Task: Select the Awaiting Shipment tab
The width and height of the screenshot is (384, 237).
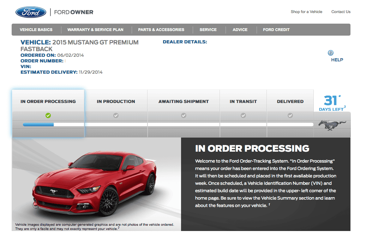Action: click(x=184, y=113)
